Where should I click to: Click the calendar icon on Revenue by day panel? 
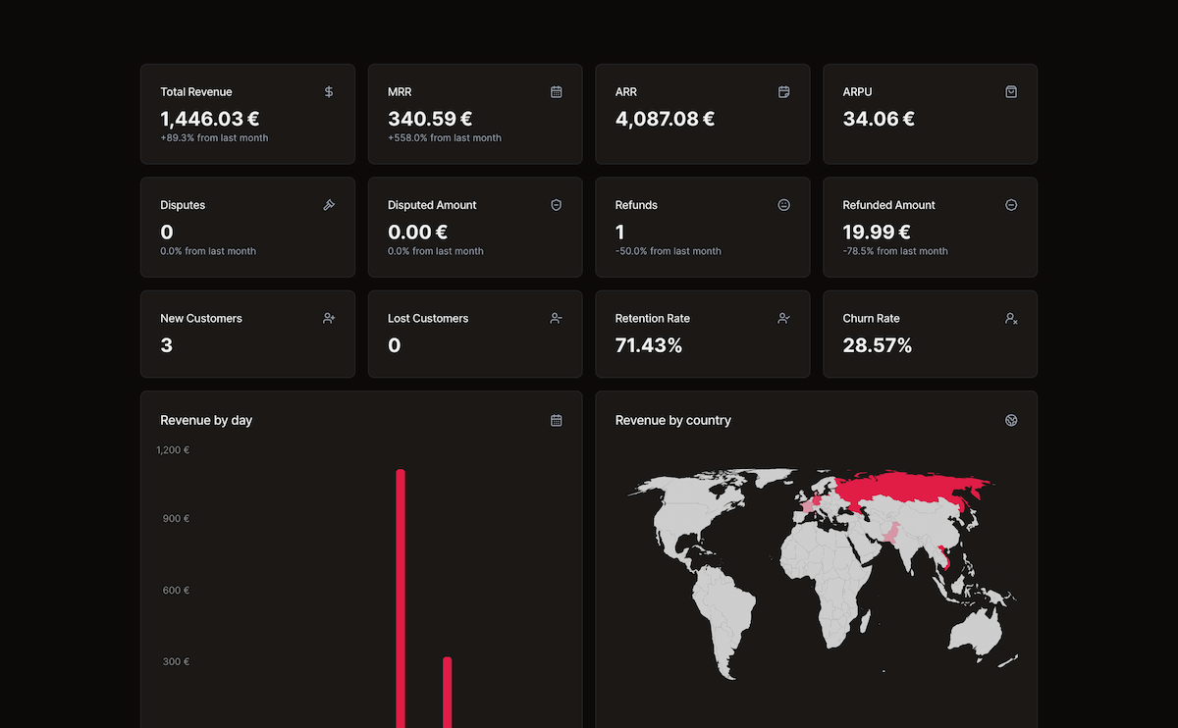pyautogui.click(x=556, y=420)
